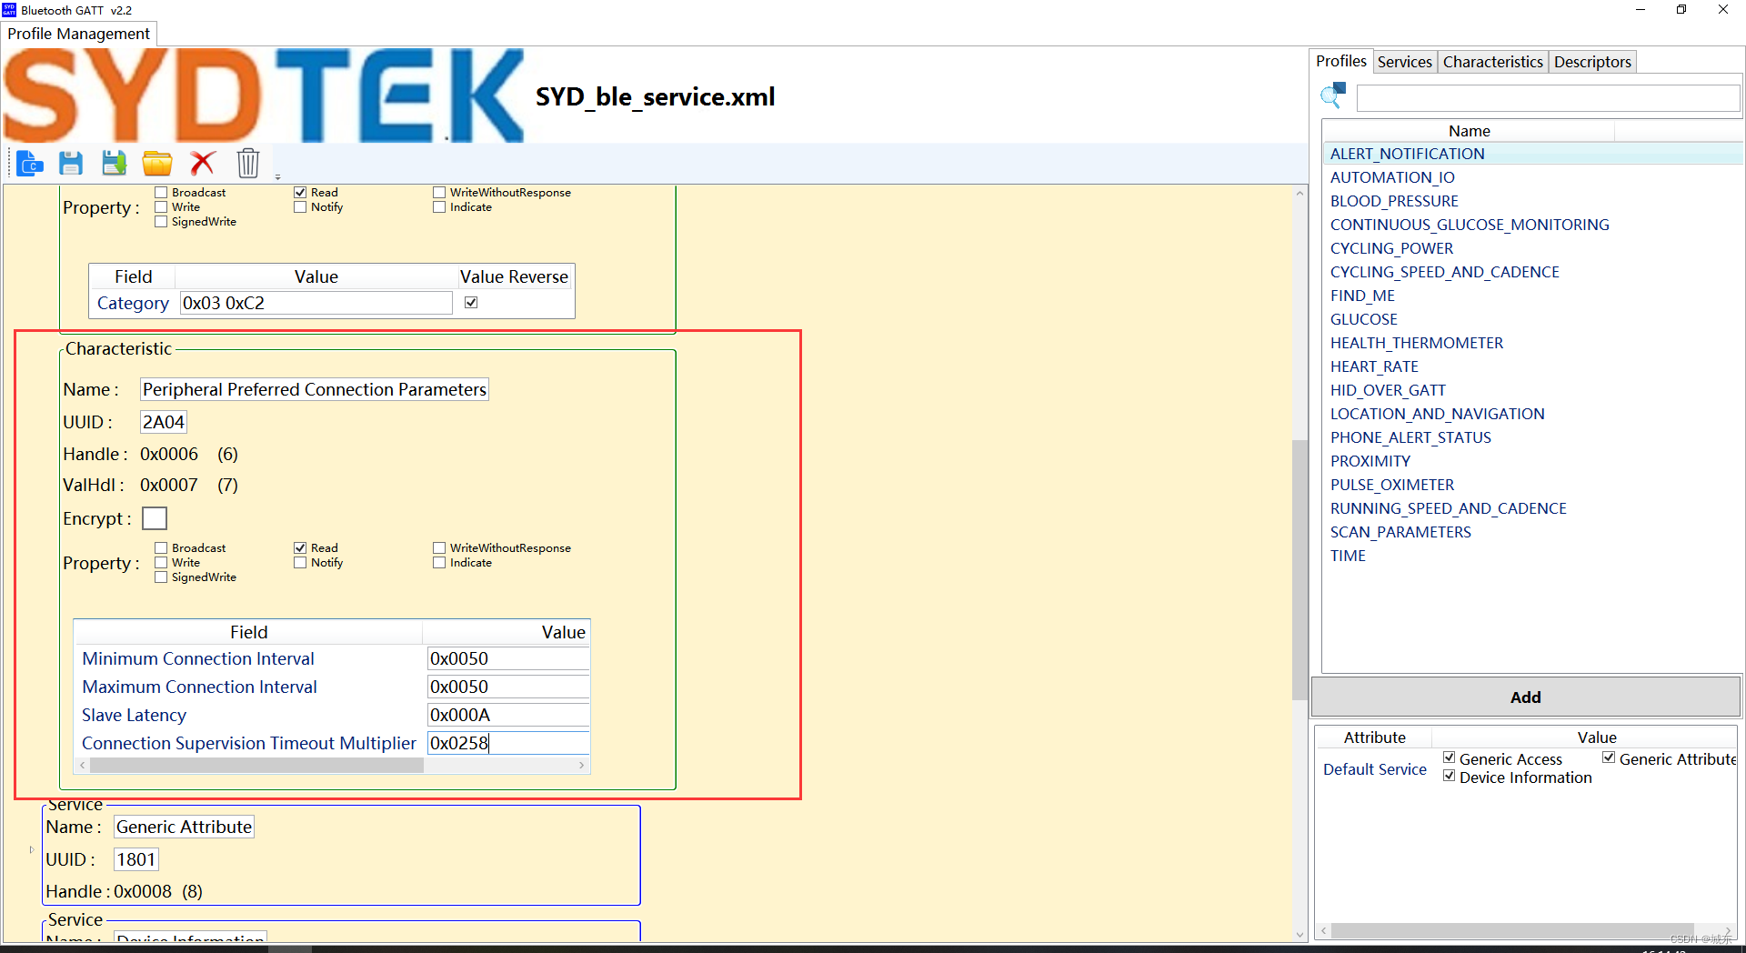Uncheck the Device Information default service

[x=1450, y=776]
